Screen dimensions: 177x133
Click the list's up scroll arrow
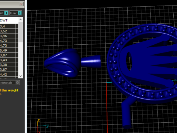[21, 20]
